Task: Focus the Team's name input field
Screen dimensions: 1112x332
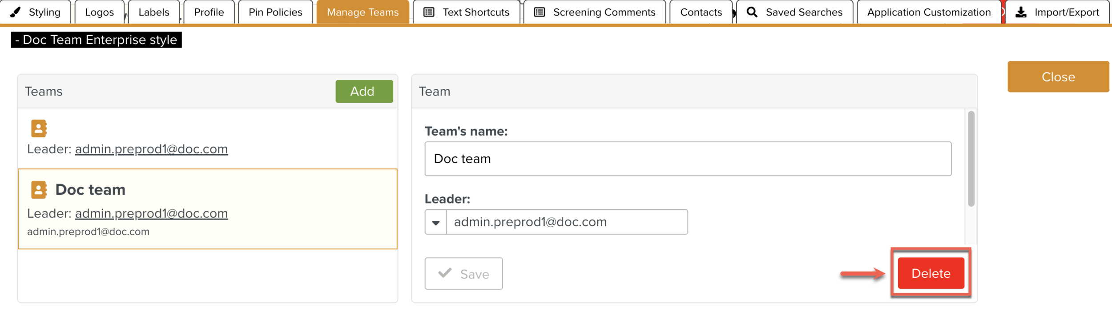Action: coord(688,159)
